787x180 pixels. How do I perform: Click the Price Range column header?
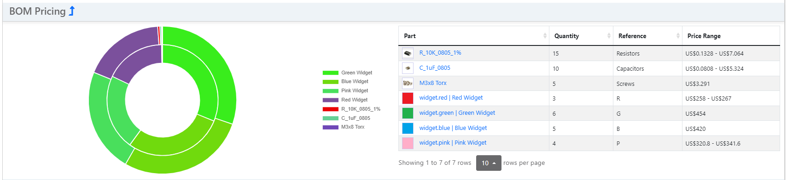[730, 36]
